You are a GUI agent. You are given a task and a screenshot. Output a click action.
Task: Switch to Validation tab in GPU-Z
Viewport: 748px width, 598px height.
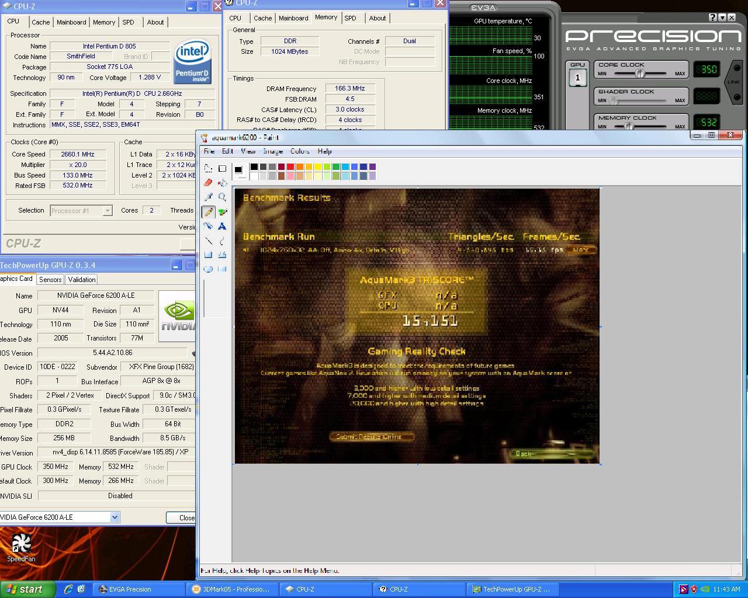81,280
